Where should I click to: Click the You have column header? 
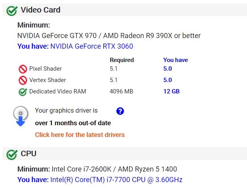click(175, 60)
